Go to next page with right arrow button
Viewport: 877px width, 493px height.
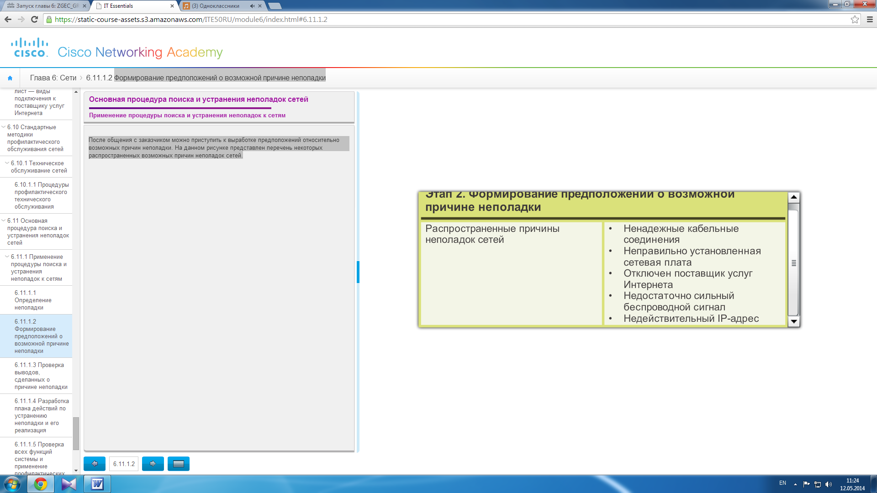153,464
